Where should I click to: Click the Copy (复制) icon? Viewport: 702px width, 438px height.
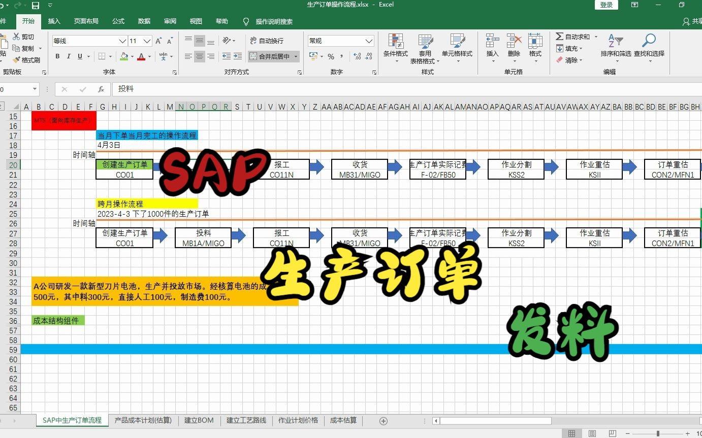[16, 48]
